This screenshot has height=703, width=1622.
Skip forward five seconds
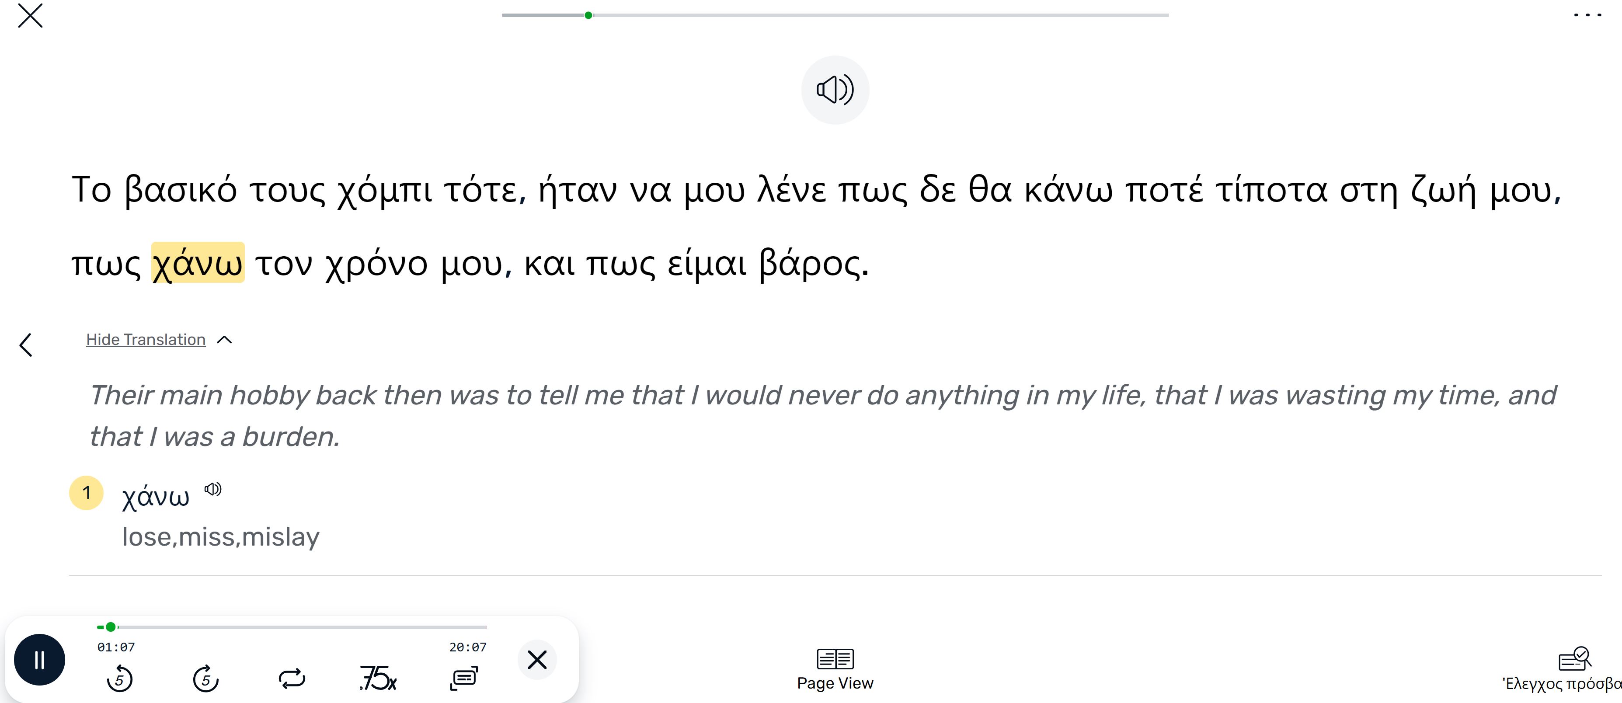click(205, 679)
